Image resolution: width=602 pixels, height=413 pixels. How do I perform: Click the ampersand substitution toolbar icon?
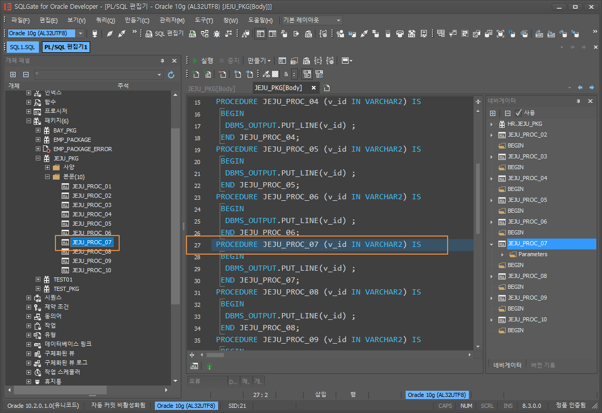286,74
